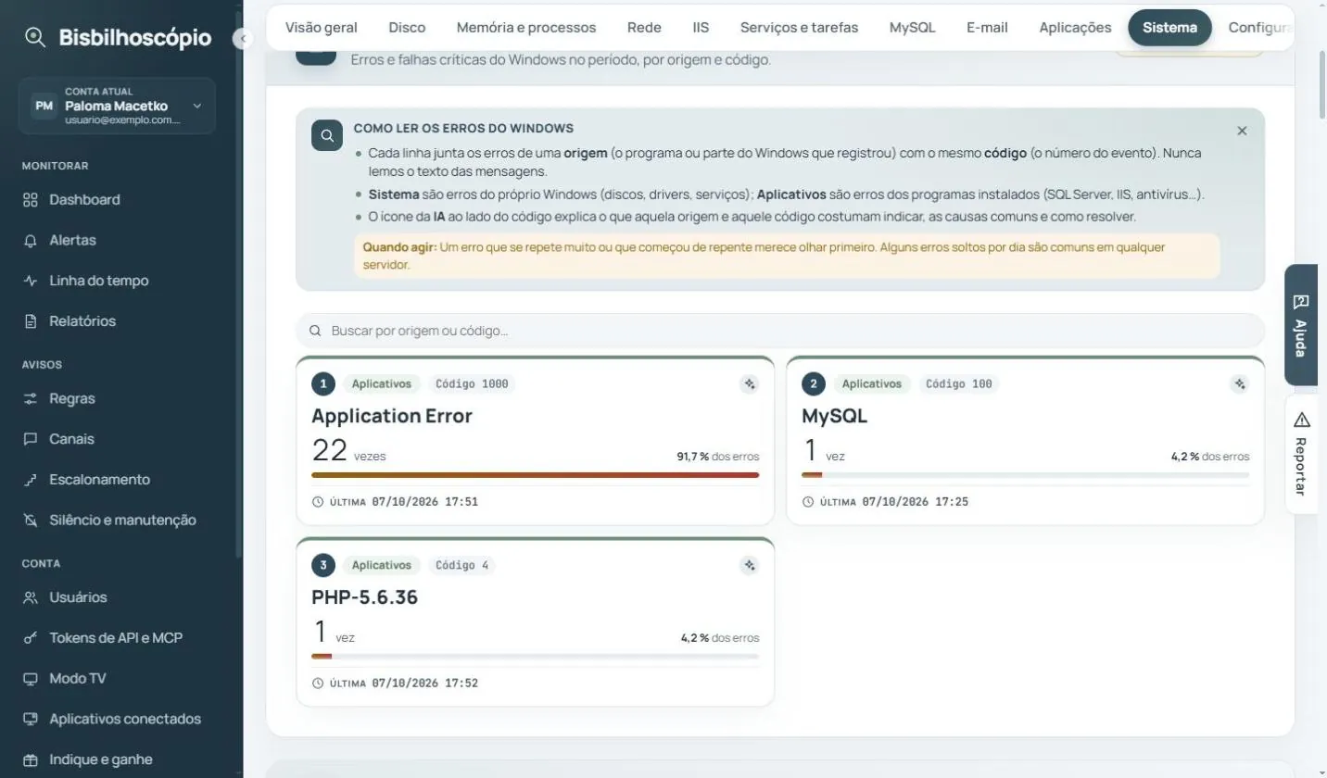Switch to the E-mail tab

(x=987, y=28)
